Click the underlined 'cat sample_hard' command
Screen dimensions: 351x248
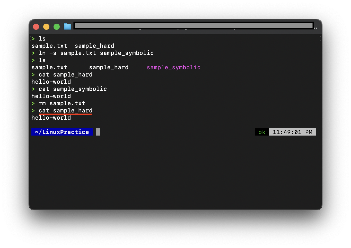coord(65,111)
